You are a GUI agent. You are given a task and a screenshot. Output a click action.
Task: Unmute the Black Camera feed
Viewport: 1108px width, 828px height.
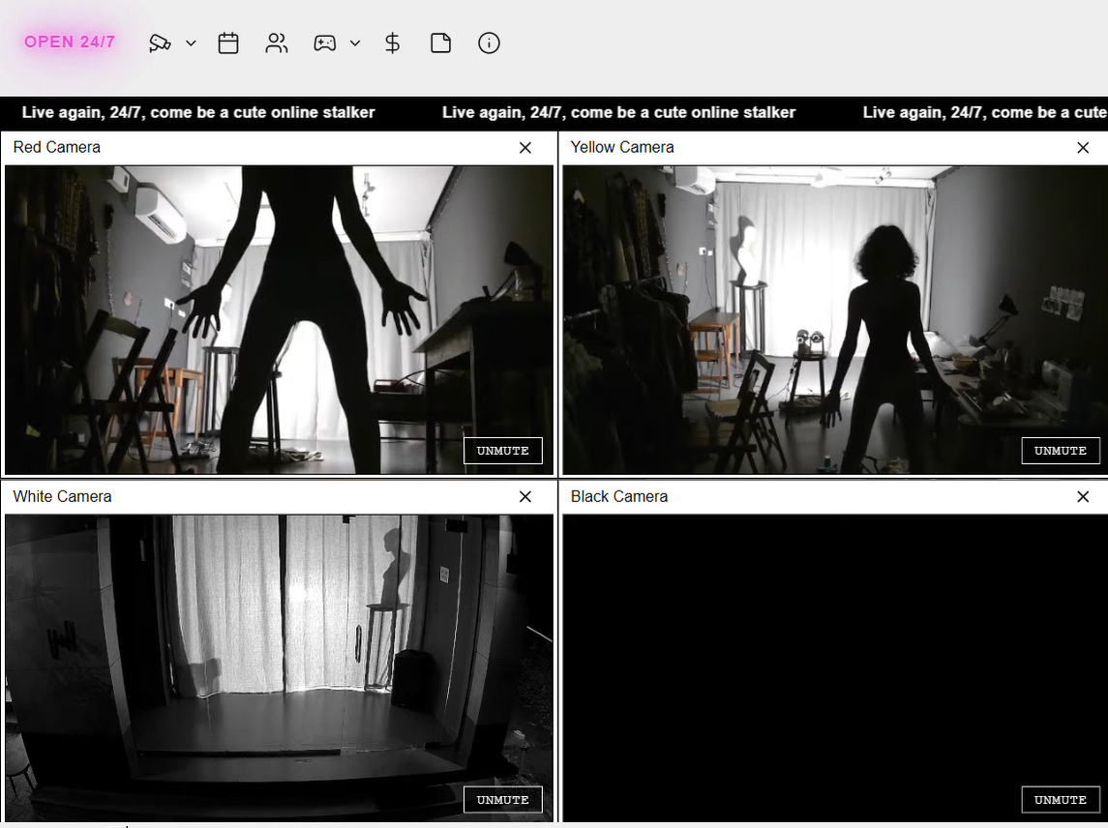point(1061,800)
